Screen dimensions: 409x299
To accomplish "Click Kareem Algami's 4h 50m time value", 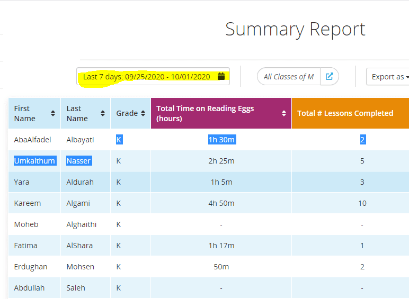I will click(x=221, y=203).
